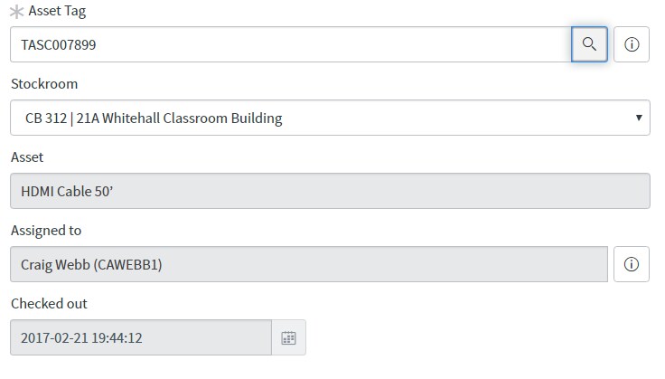The height and width of the screenshot is (379, 665).
Task: Click the CAWEBB1 username text
Action: tap(127, 264)
